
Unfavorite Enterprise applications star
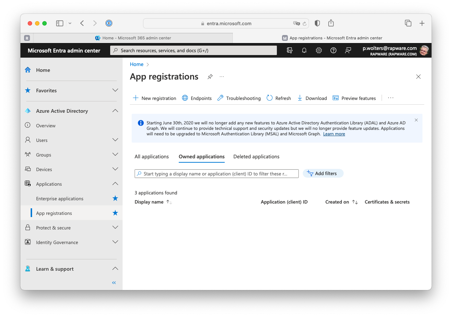pos(115,198)
